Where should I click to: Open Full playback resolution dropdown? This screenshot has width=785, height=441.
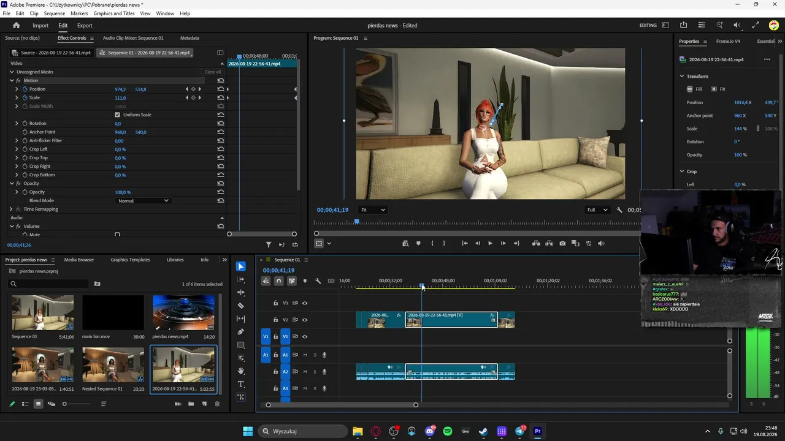pyautogui.click(x=597, y=210)
